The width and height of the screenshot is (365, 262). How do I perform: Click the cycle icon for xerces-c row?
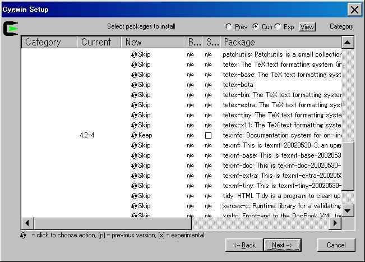point(134,206)
